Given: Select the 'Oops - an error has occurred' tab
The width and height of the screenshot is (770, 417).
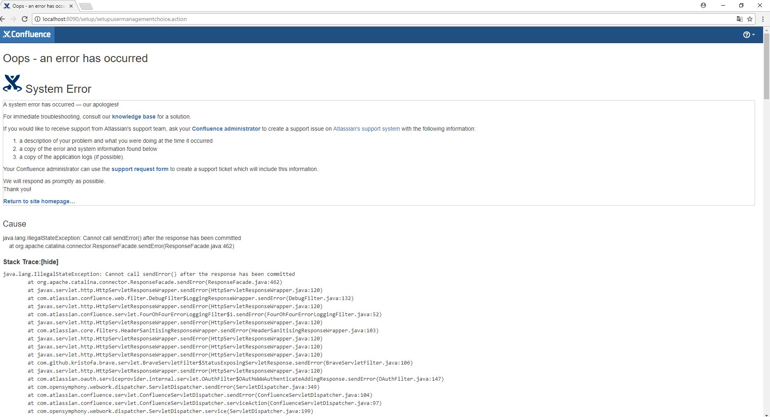Looking at the screenshot, I should point(38,6).
